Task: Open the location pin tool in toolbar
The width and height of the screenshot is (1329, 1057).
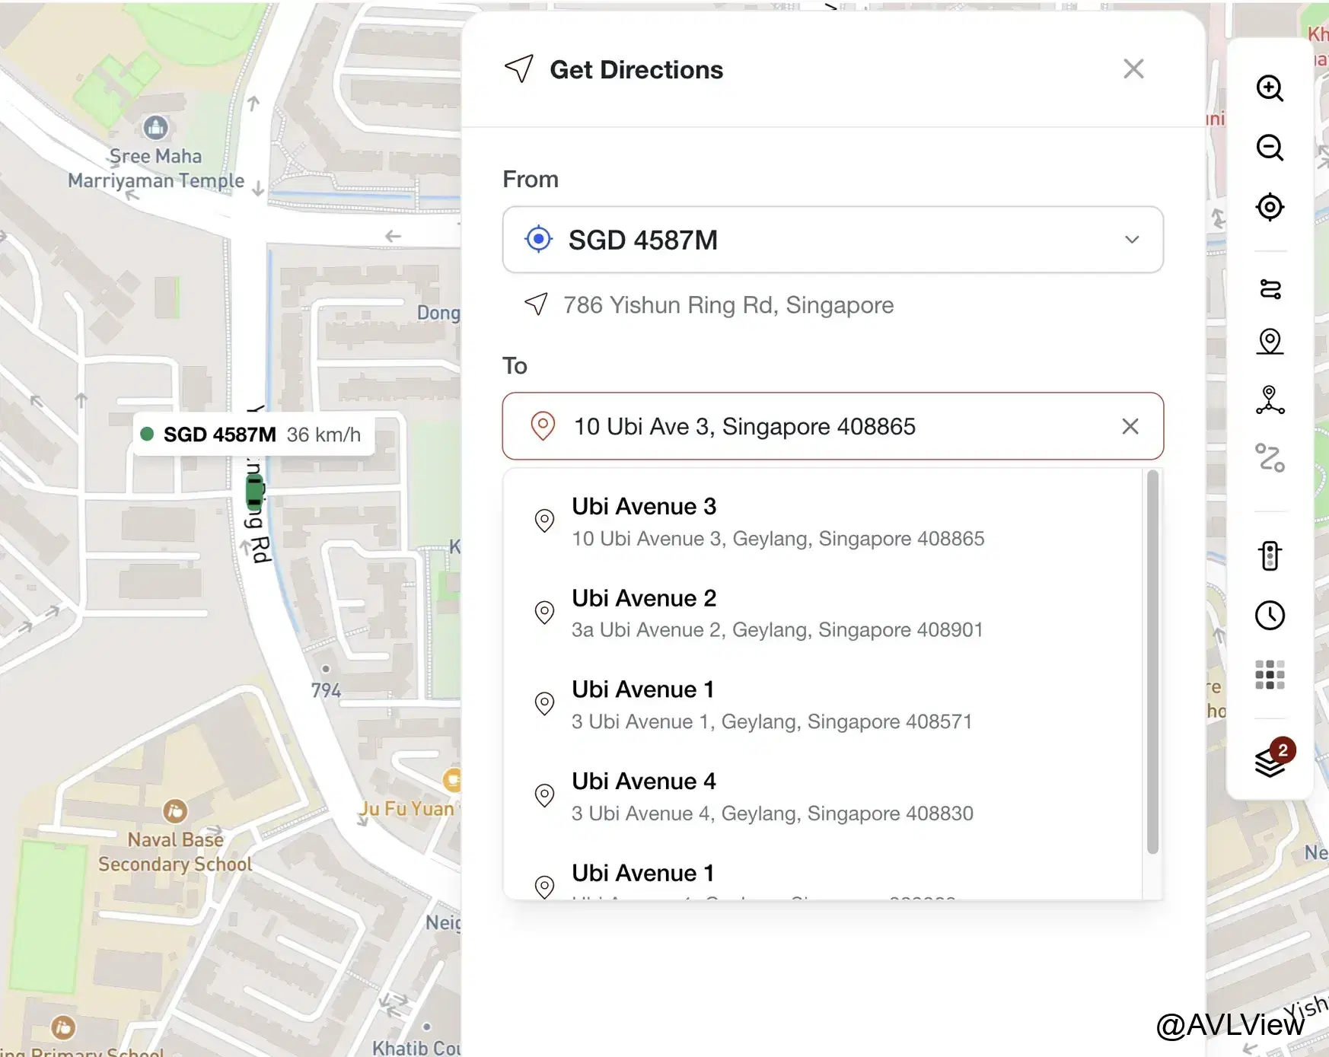Action: tap(1270, 341)
